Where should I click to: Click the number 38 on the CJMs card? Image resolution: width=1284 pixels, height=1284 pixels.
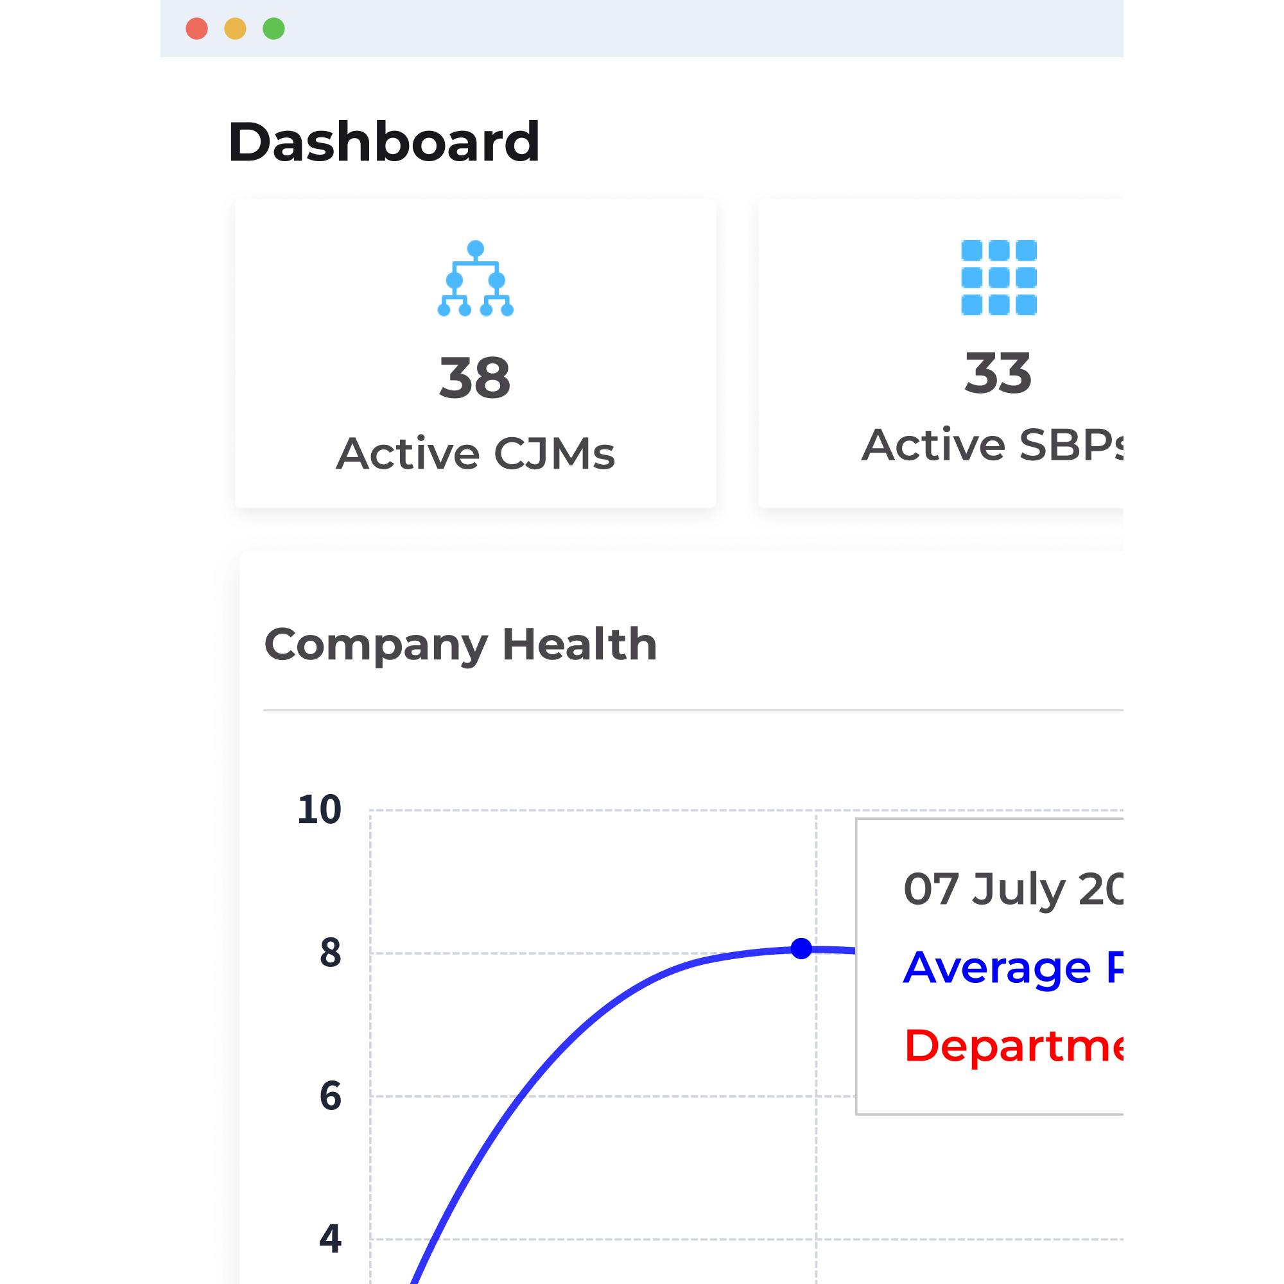(475, 378)
